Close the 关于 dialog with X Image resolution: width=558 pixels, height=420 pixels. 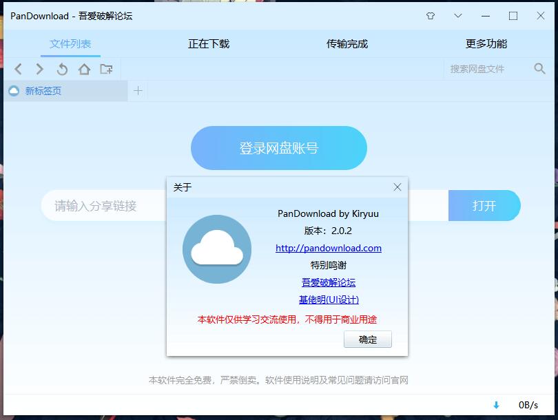click(x=397, y=187)
